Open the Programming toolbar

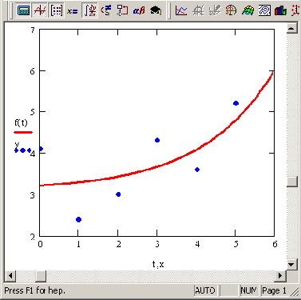[122, 10]
